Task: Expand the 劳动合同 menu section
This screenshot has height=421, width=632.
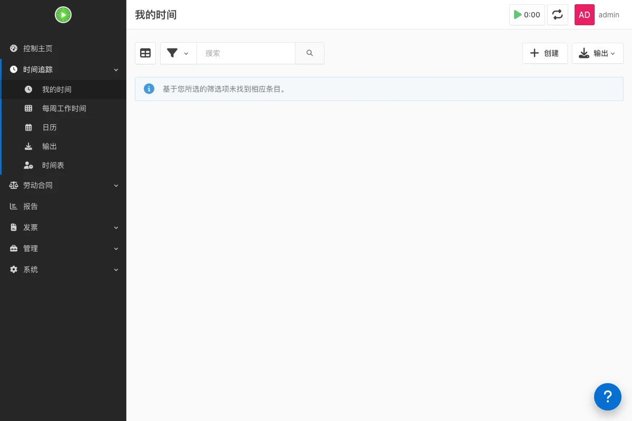Action: pyautogui.click(x=63, y=185)
